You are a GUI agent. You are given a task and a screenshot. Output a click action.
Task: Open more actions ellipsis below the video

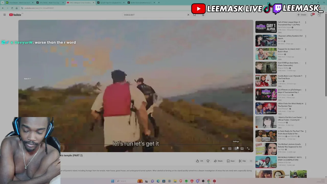click(251, 161)
